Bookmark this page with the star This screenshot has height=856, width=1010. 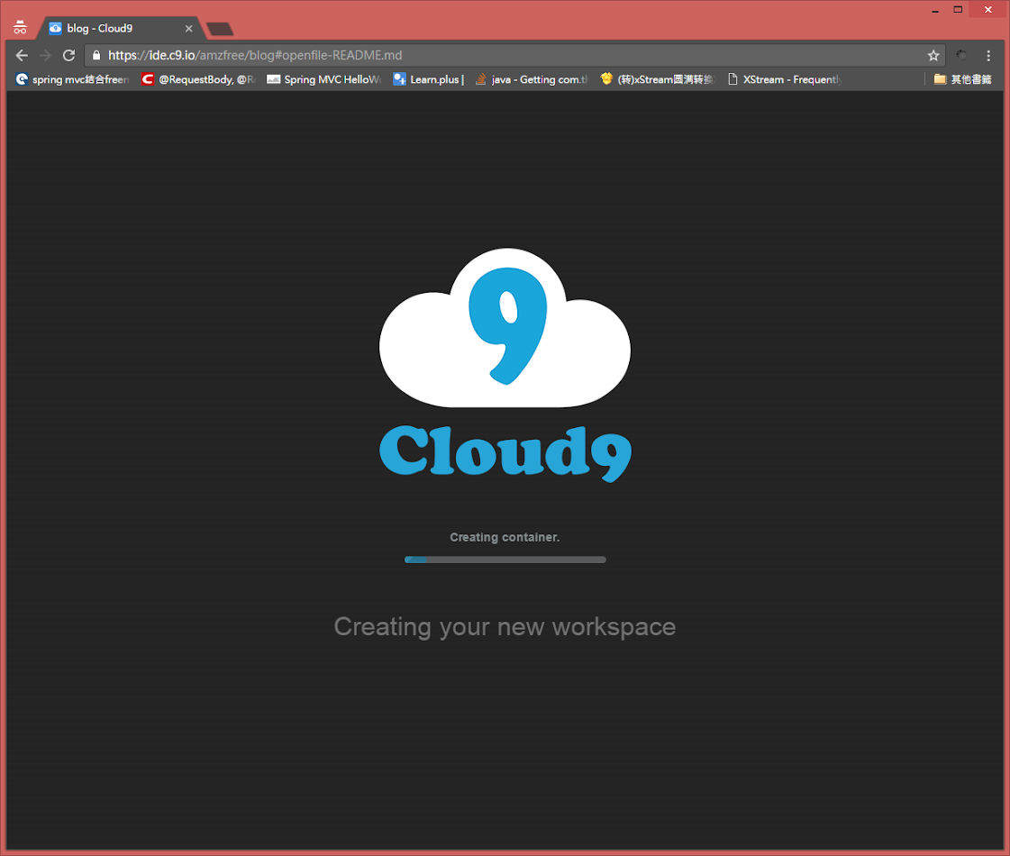(x=933, y=55)
